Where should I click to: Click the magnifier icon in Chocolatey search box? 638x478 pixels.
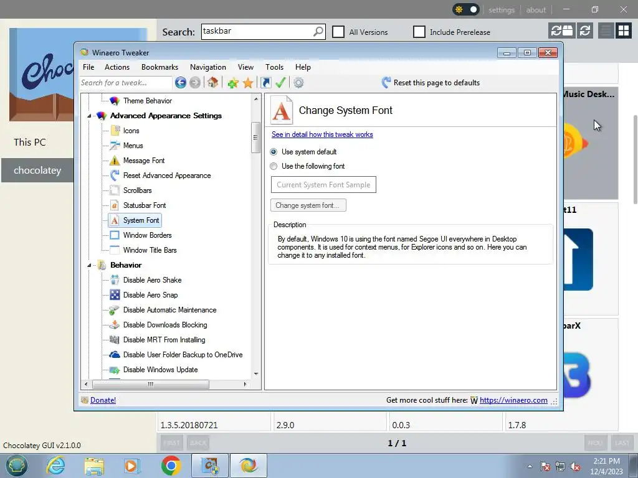[318, 31]
